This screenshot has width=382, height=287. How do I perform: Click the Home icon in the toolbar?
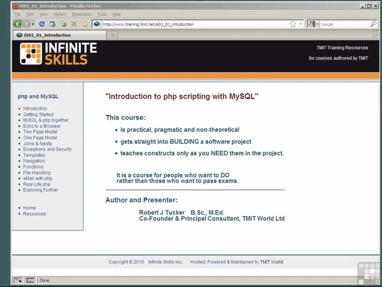[x=85, y=24]
